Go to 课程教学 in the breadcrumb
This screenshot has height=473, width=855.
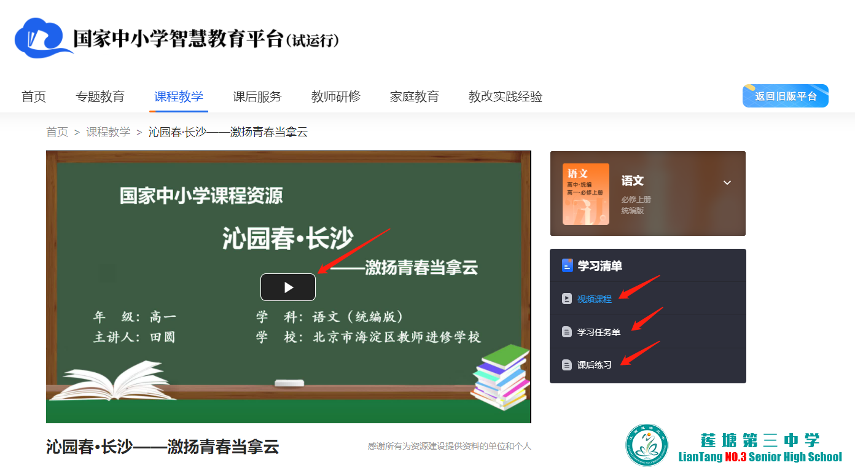click(x=108, y=132)
